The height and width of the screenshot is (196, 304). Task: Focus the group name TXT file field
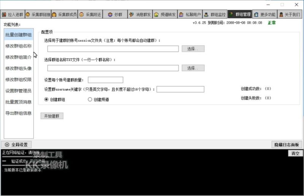click(113, 68)
